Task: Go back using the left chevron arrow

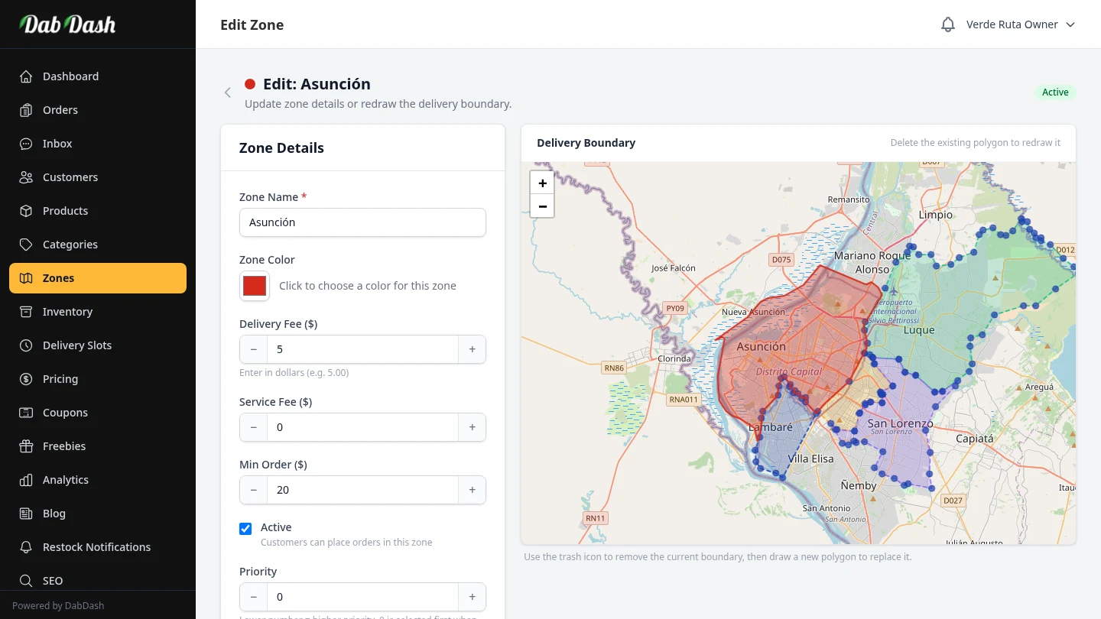Action: click(x=227, y=92)
